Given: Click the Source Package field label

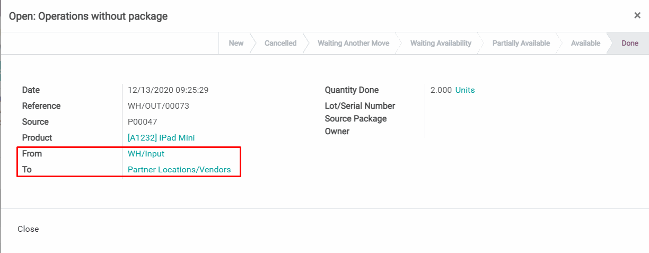Looking at the screenshot, I should tap(356, 119).
